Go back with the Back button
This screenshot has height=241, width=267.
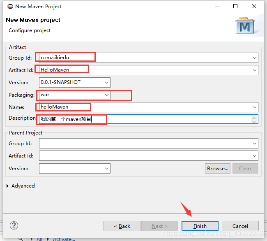pyautogui.click(x=122, y=226)
